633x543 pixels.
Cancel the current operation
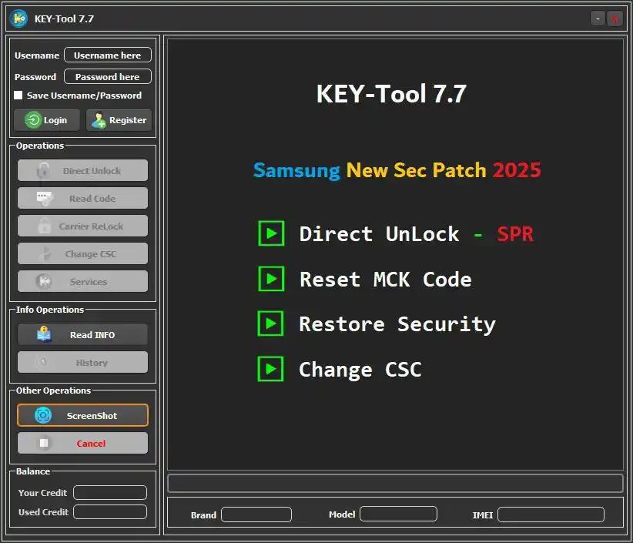(x=82, y=444)
